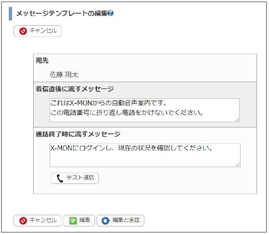Open the help icon beside the page title
269x234 pixels.
[111, 13]
